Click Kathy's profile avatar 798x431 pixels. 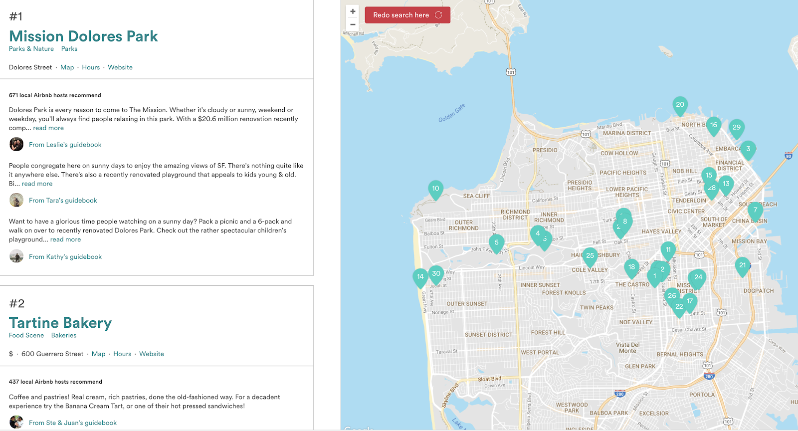click(16, 256)
